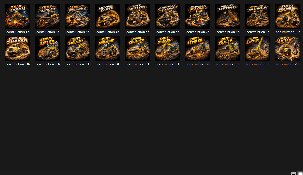The height and width of the screenshot is (175, 303).
Task: Select Road Crusher thumbnail construction 15b
Action: (x=137, y=49)
